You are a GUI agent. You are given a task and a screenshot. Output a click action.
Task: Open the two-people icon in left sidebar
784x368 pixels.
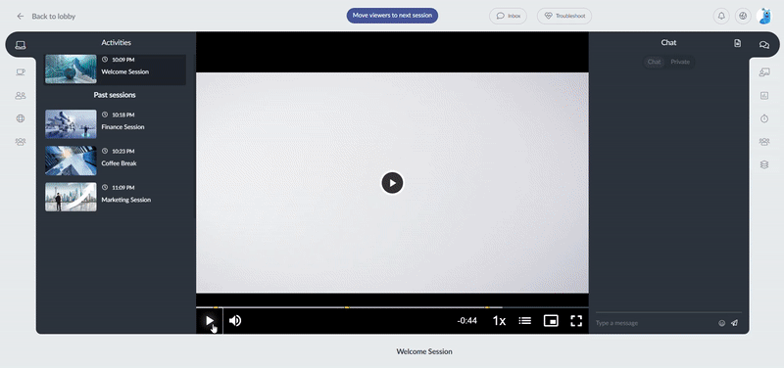21,95
